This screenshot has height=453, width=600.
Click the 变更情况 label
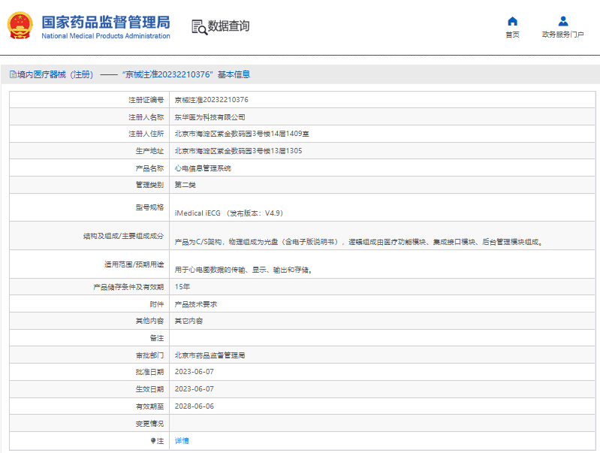tap(149, 424)
